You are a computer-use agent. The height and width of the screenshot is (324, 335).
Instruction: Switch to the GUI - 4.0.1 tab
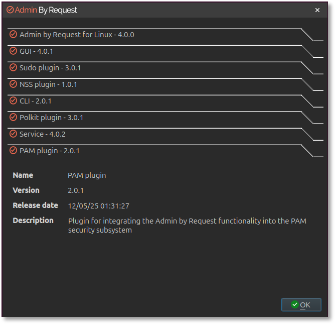(x=36, y=51)
